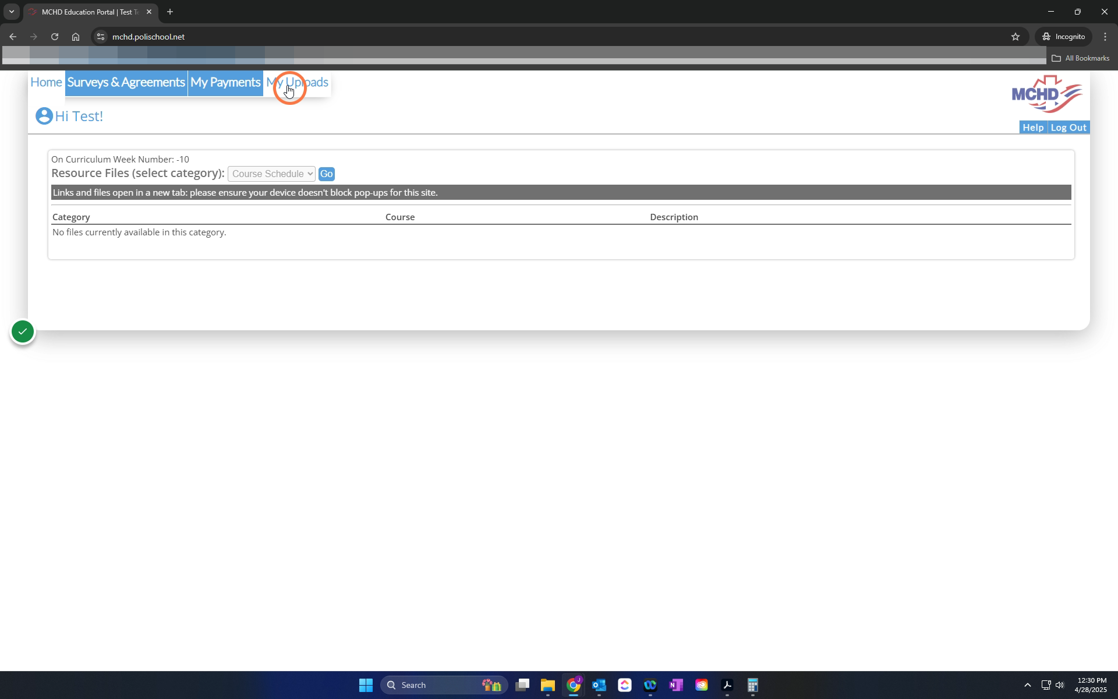Open All Bookmarks folder

click(x=1081, y=58)
